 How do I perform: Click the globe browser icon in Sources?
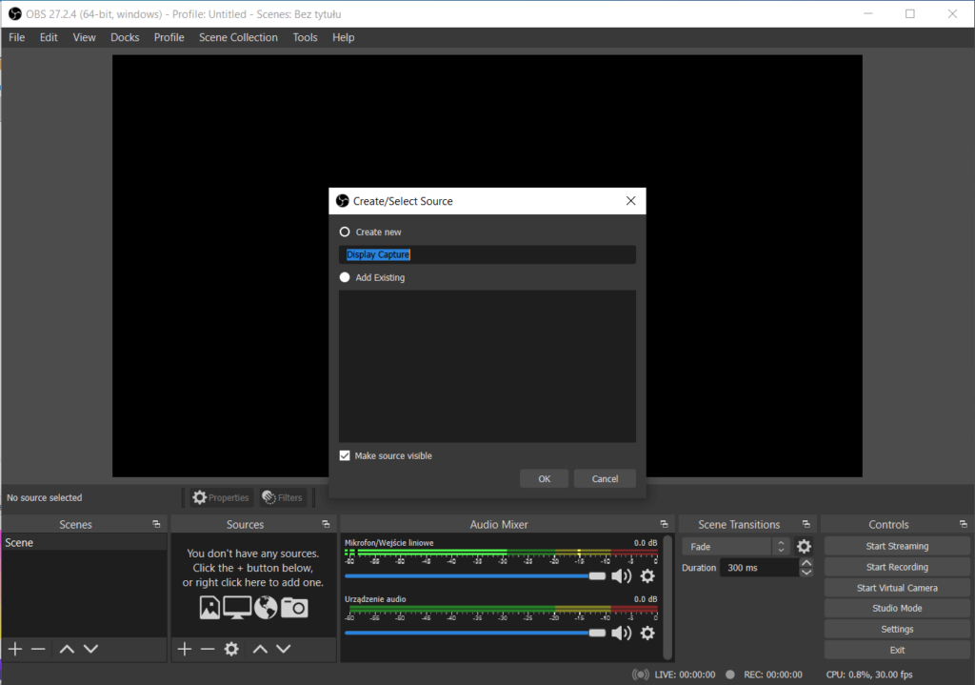click(266, 607)
